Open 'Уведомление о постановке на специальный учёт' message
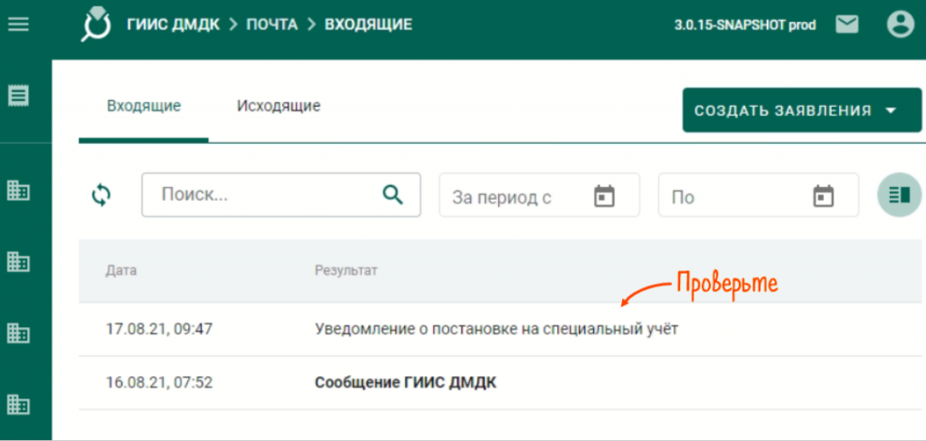Image resolution: width=926 pixels, height=441 pixels. point(496,329)
